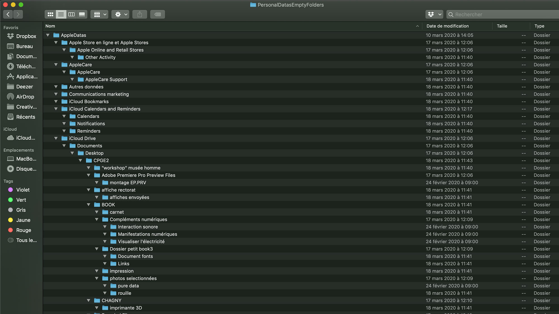Select the Other Activity folder row

click(301, 57)
